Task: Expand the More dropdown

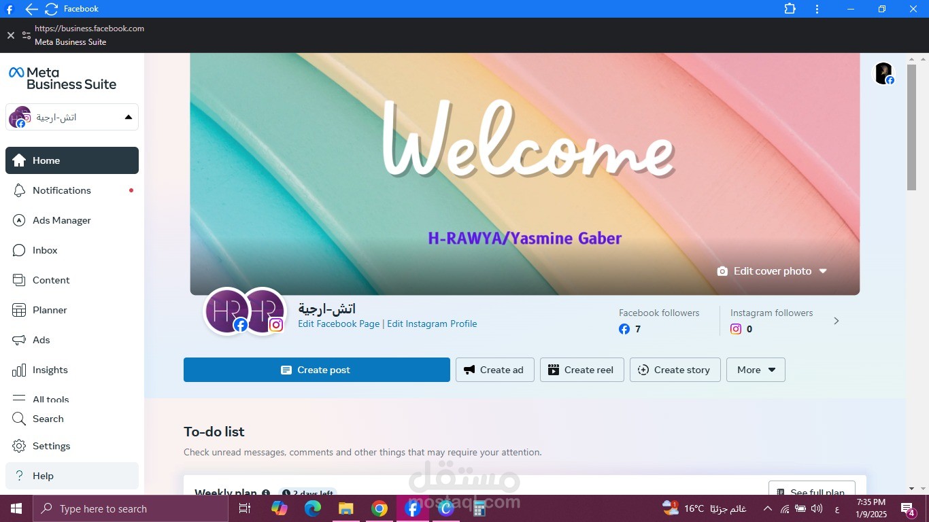Action: click(x=756, y=370)
